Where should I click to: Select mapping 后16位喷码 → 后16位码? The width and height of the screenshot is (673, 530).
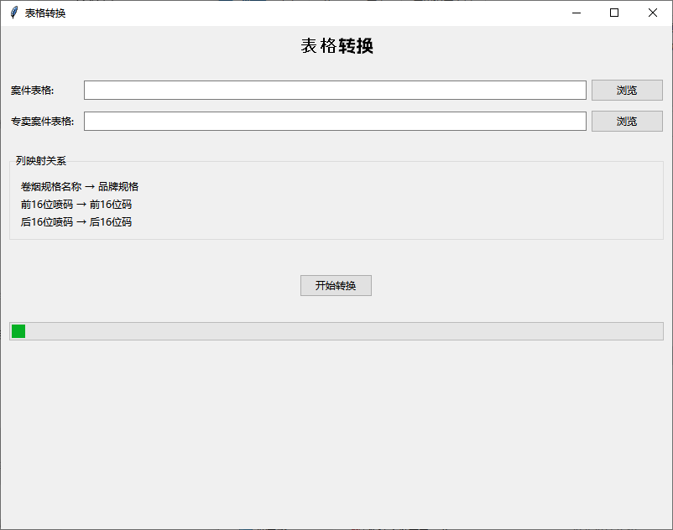pos(76,222)
